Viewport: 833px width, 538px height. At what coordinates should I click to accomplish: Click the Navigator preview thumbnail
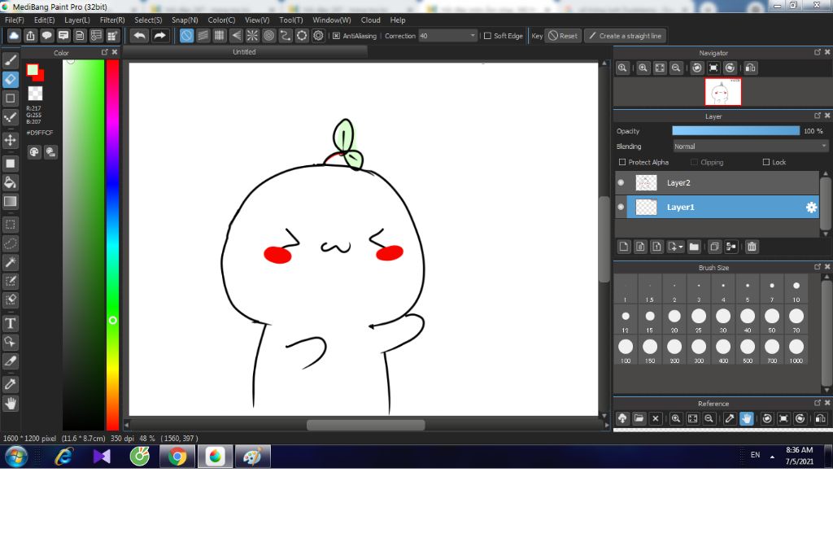722,91
